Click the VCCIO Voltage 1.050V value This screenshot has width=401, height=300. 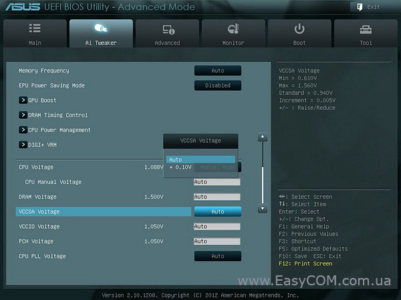tap(154, 227)
